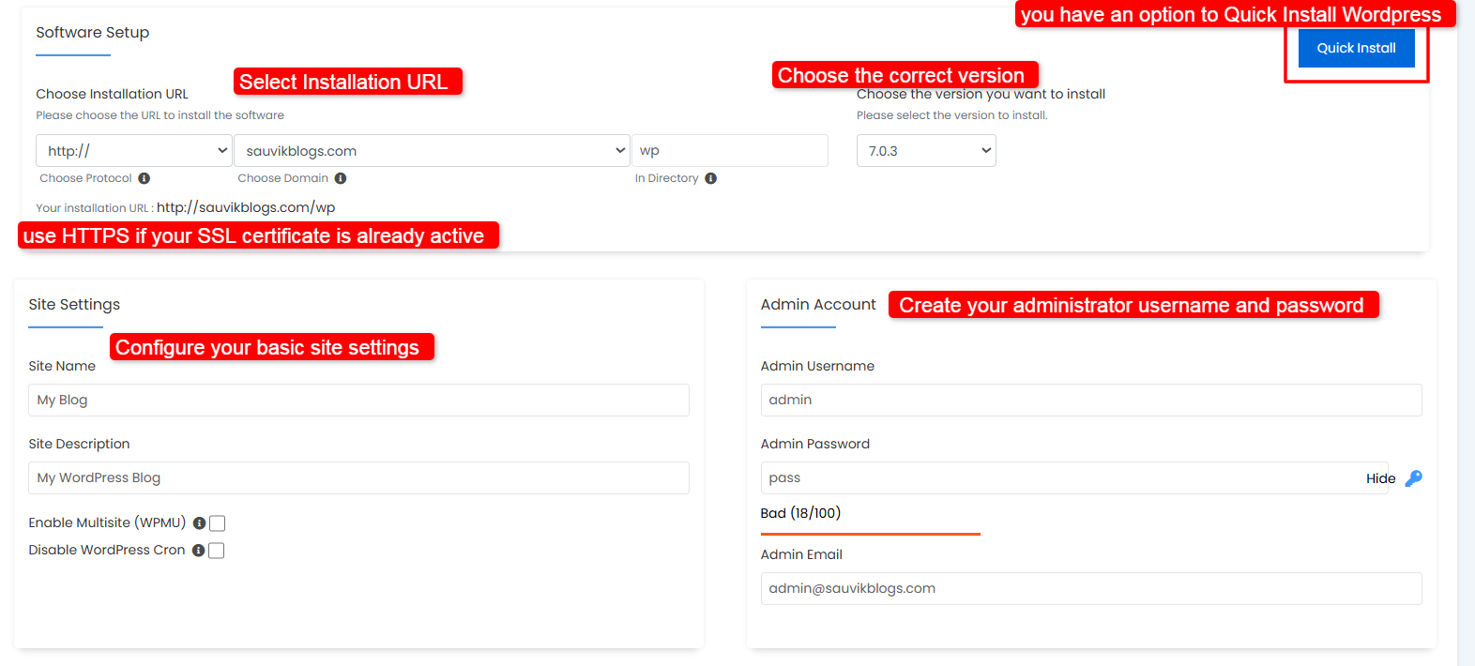Click the key icon to generate password
1475x666 pixels.
pyautogui.click(x=1414, y=478)
